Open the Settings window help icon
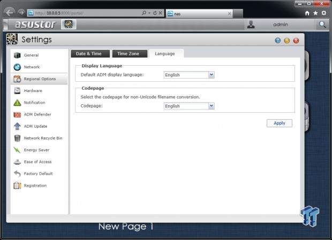 277,40
